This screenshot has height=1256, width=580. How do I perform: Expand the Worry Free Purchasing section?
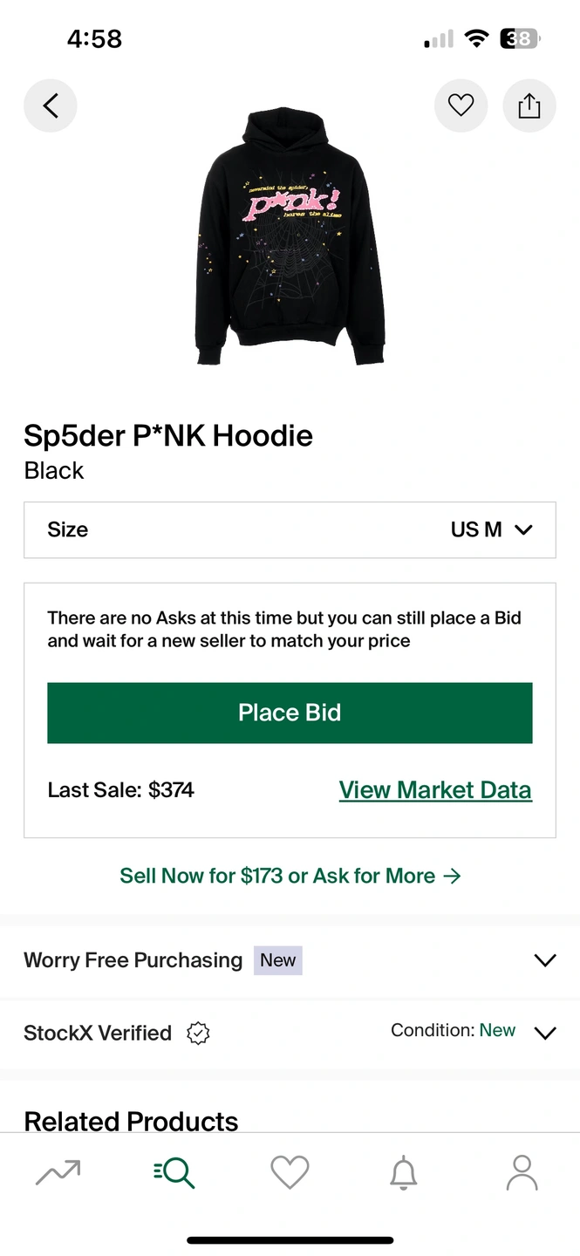pos(290,960)
